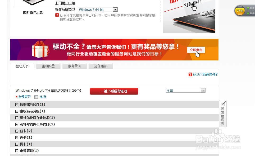This screenshot has width=255, height=156.
Task: Click the green download speed arrow
Action: 248,13
